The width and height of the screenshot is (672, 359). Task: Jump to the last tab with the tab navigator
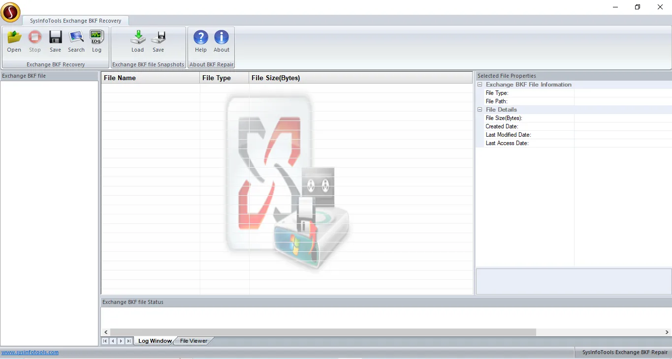coord(129,341)
